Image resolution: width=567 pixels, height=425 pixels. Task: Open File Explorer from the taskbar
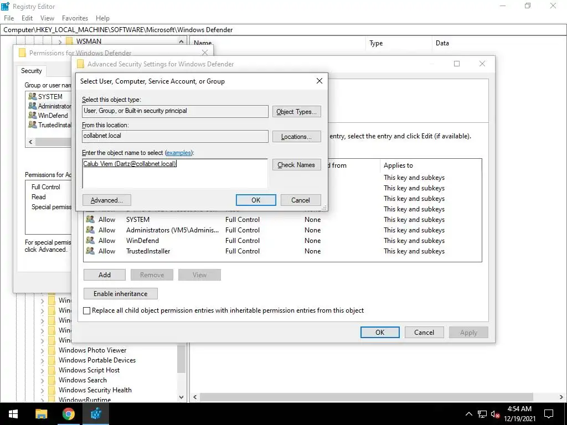click(x=41, y=414)
